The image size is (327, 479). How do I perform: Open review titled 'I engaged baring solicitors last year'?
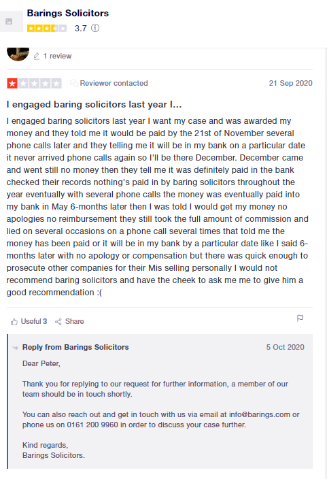94,105
